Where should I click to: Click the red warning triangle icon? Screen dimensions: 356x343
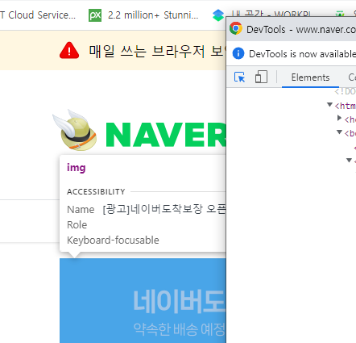69,50
